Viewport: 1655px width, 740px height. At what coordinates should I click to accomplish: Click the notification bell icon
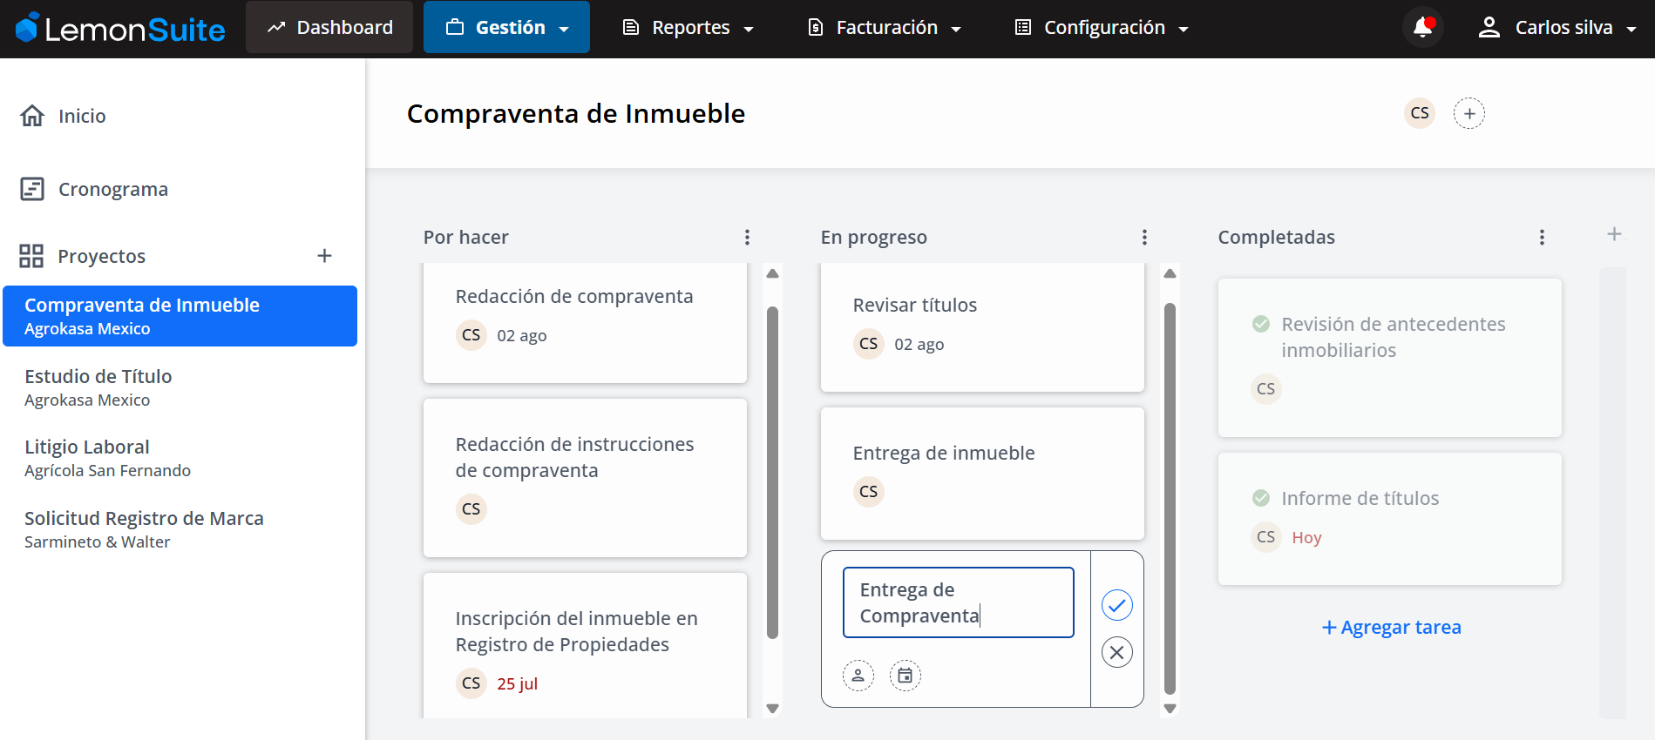click(x=1422, y=28)
